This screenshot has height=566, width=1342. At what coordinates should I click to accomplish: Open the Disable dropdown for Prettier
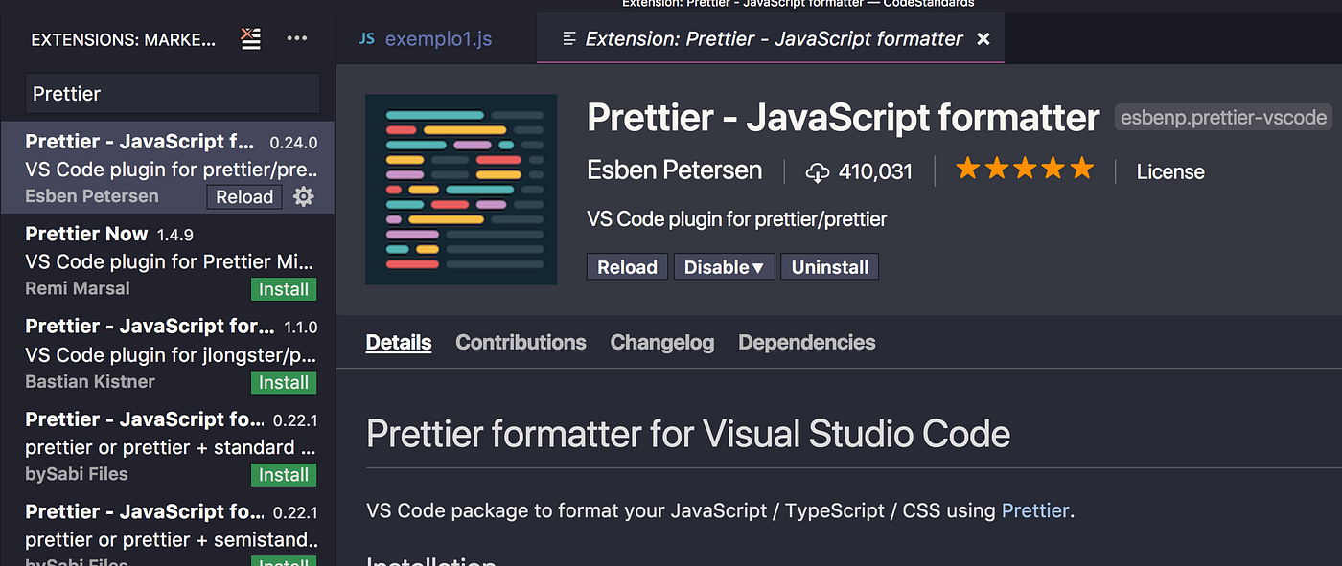click(724, 266)
